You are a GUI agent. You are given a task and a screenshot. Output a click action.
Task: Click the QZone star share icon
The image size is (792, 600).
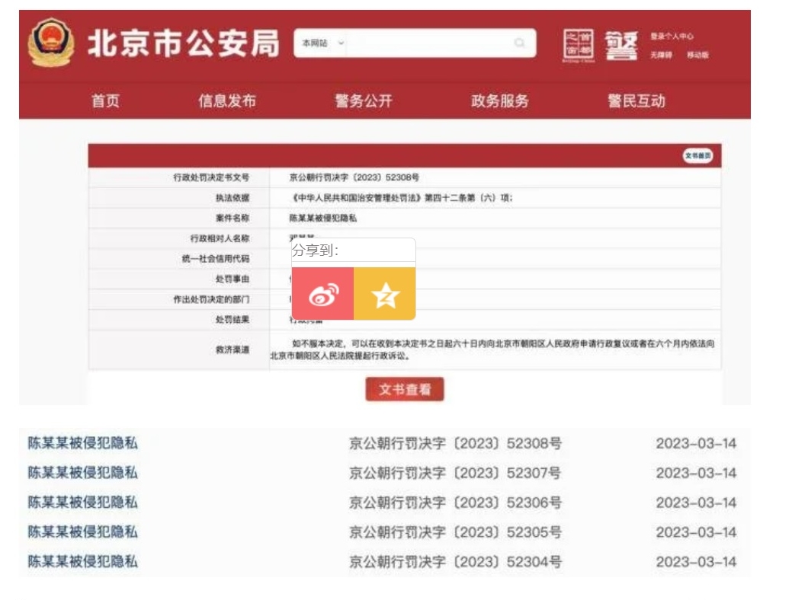(x=384, y=294)
